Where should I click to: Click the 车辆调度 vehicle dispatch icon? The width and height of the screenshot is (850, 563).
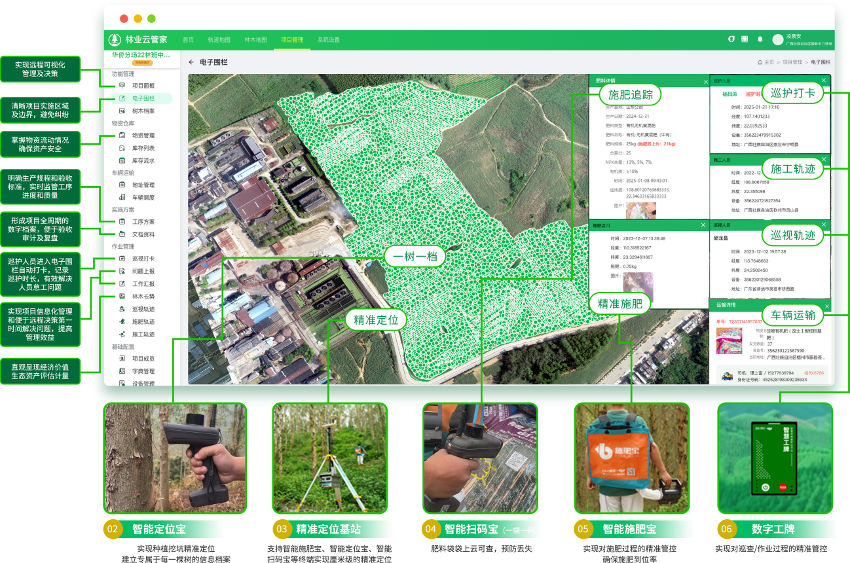122,197
